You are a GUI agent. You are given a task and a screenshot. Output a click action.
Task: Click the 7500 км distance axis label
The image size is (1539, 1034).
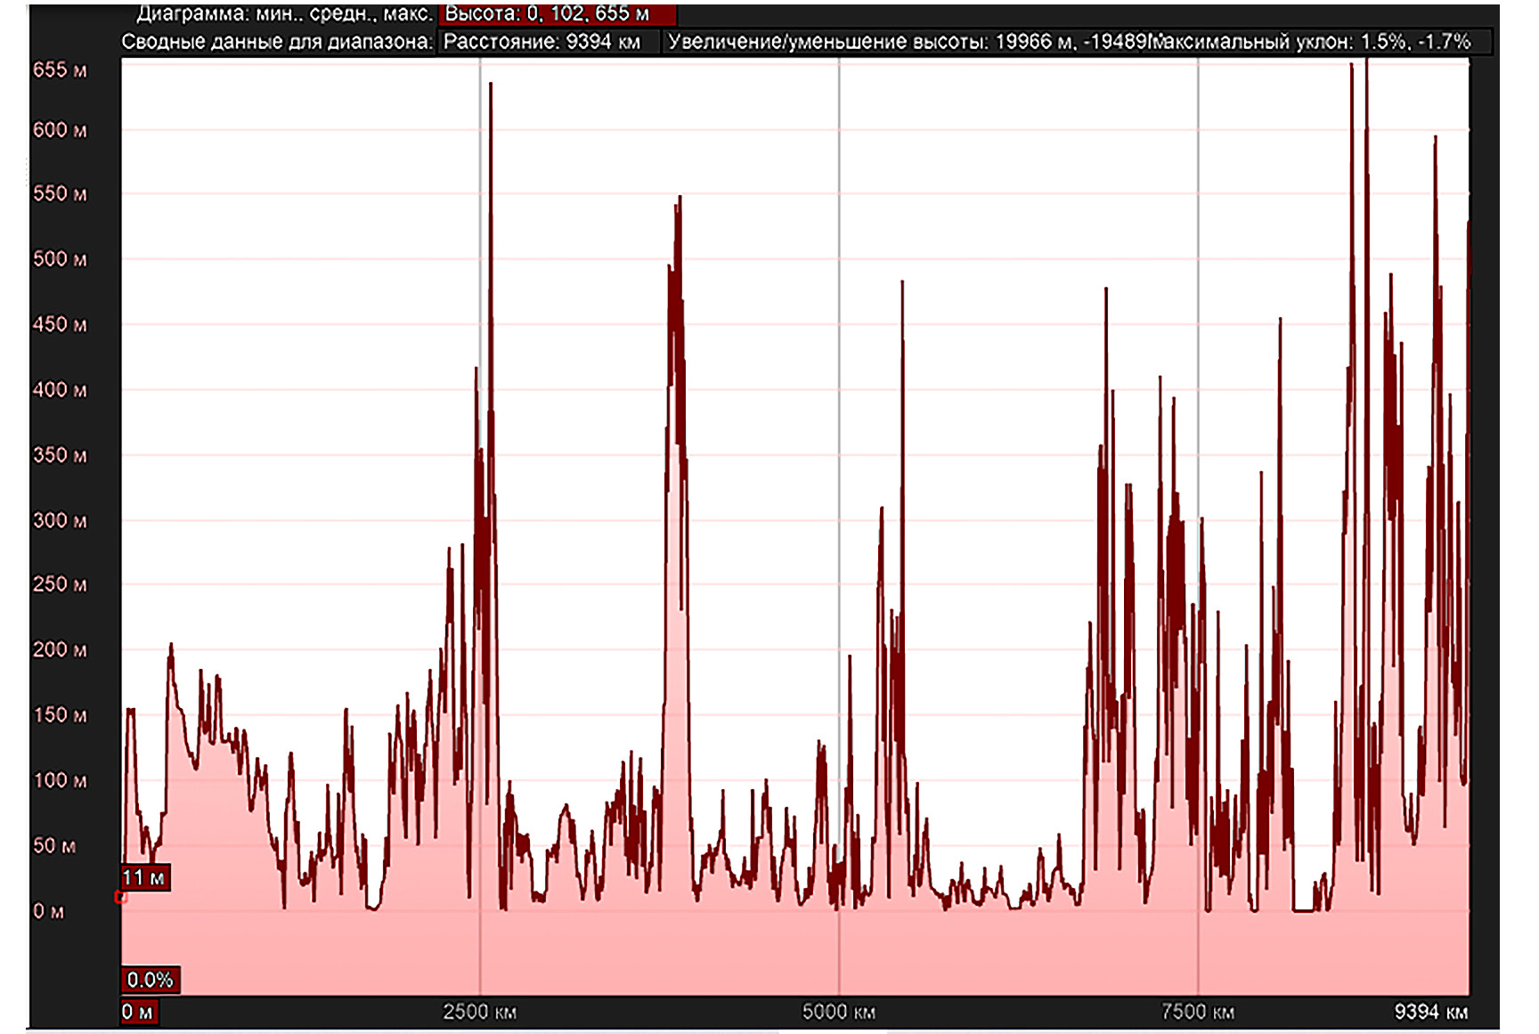point(1198,1012)
